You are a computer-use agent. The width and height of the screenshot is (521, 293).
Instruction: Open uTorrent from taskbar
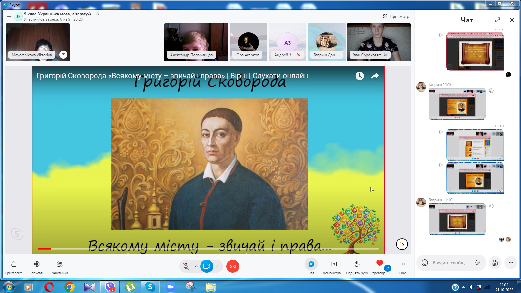point(130,287)
